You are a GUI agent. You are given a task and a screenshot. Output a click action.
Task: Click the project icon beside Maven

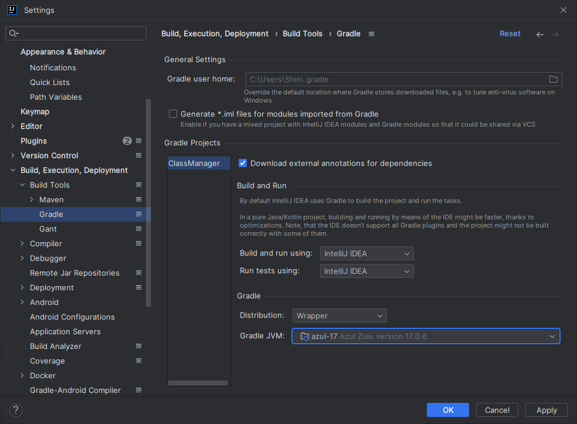139,199
